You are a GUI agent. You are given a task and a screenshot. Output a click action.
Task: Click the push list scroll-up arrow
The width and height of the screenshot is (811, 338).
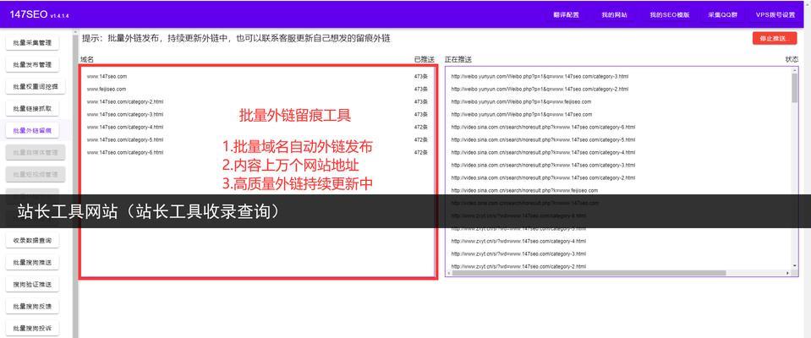tap(794, 70)
